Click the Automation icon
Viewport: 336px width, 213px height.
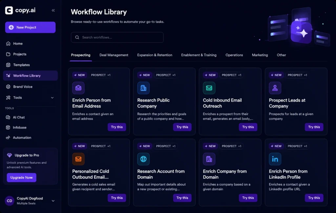[x=8, y=138]
